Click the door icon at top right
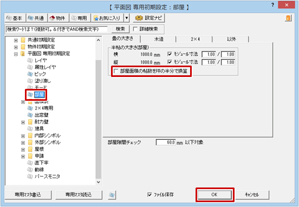Screen dimensions: 299x207 click(288, 18)
